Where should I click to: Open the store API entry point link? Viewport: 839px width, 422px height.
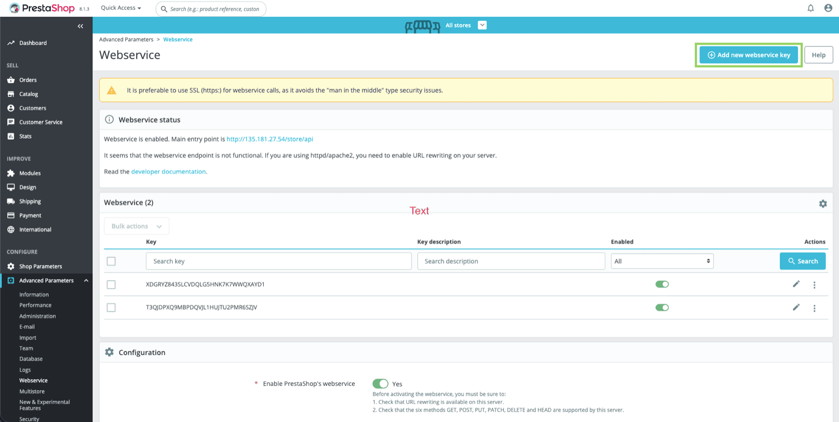click(270, 139)
